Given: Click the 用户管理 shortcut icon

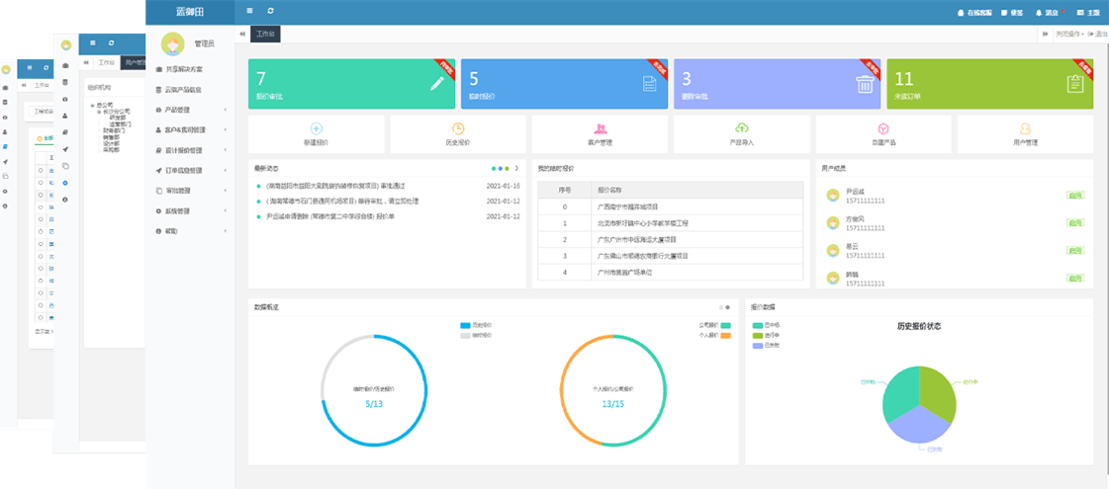Looking at the screenshot, I should [x=1025, y=128].
